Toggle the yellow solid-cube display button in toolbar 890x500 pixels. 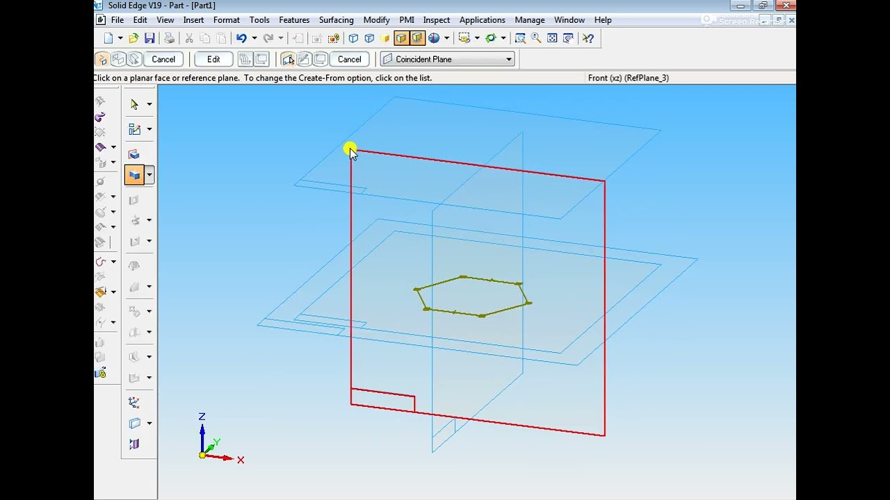pyautogui.click(x=385, y=38)
